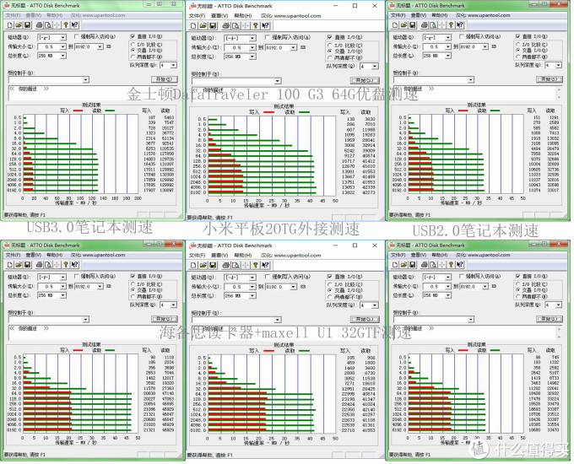Click the Print icon in top-right window
This screenshot has height=464, width=574.
coord(425,25)
